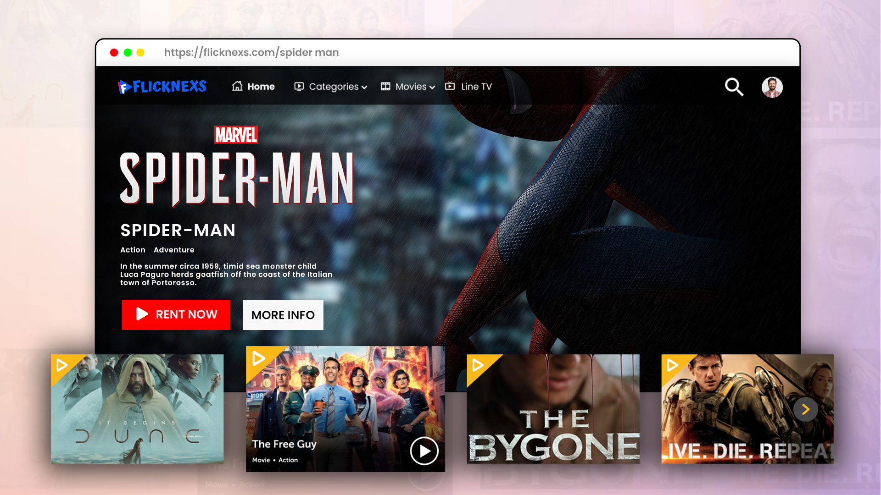
Task: Click the play badge on The Bygone thumbnail
Action: [478, 365]
